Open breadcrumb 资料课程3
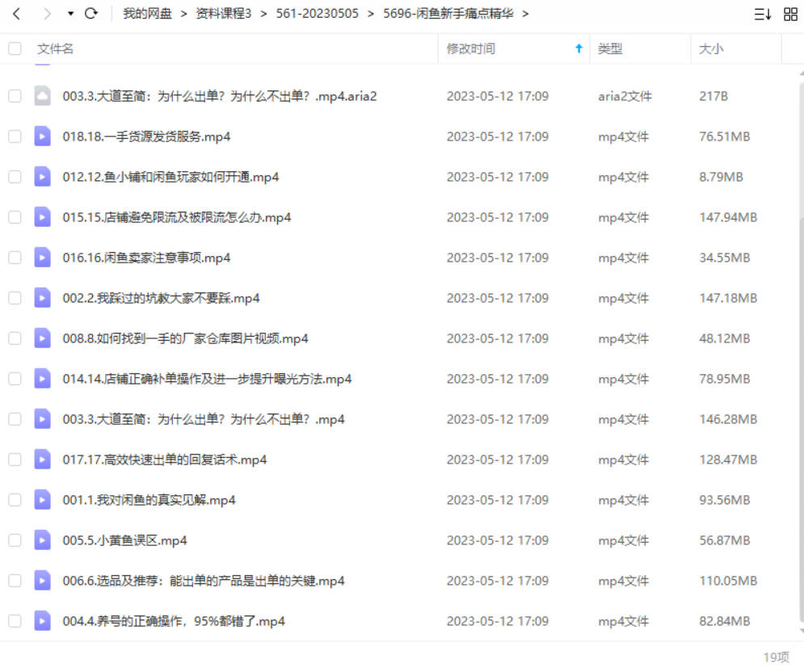The image size is (804, 672). [x=224, y=14]
